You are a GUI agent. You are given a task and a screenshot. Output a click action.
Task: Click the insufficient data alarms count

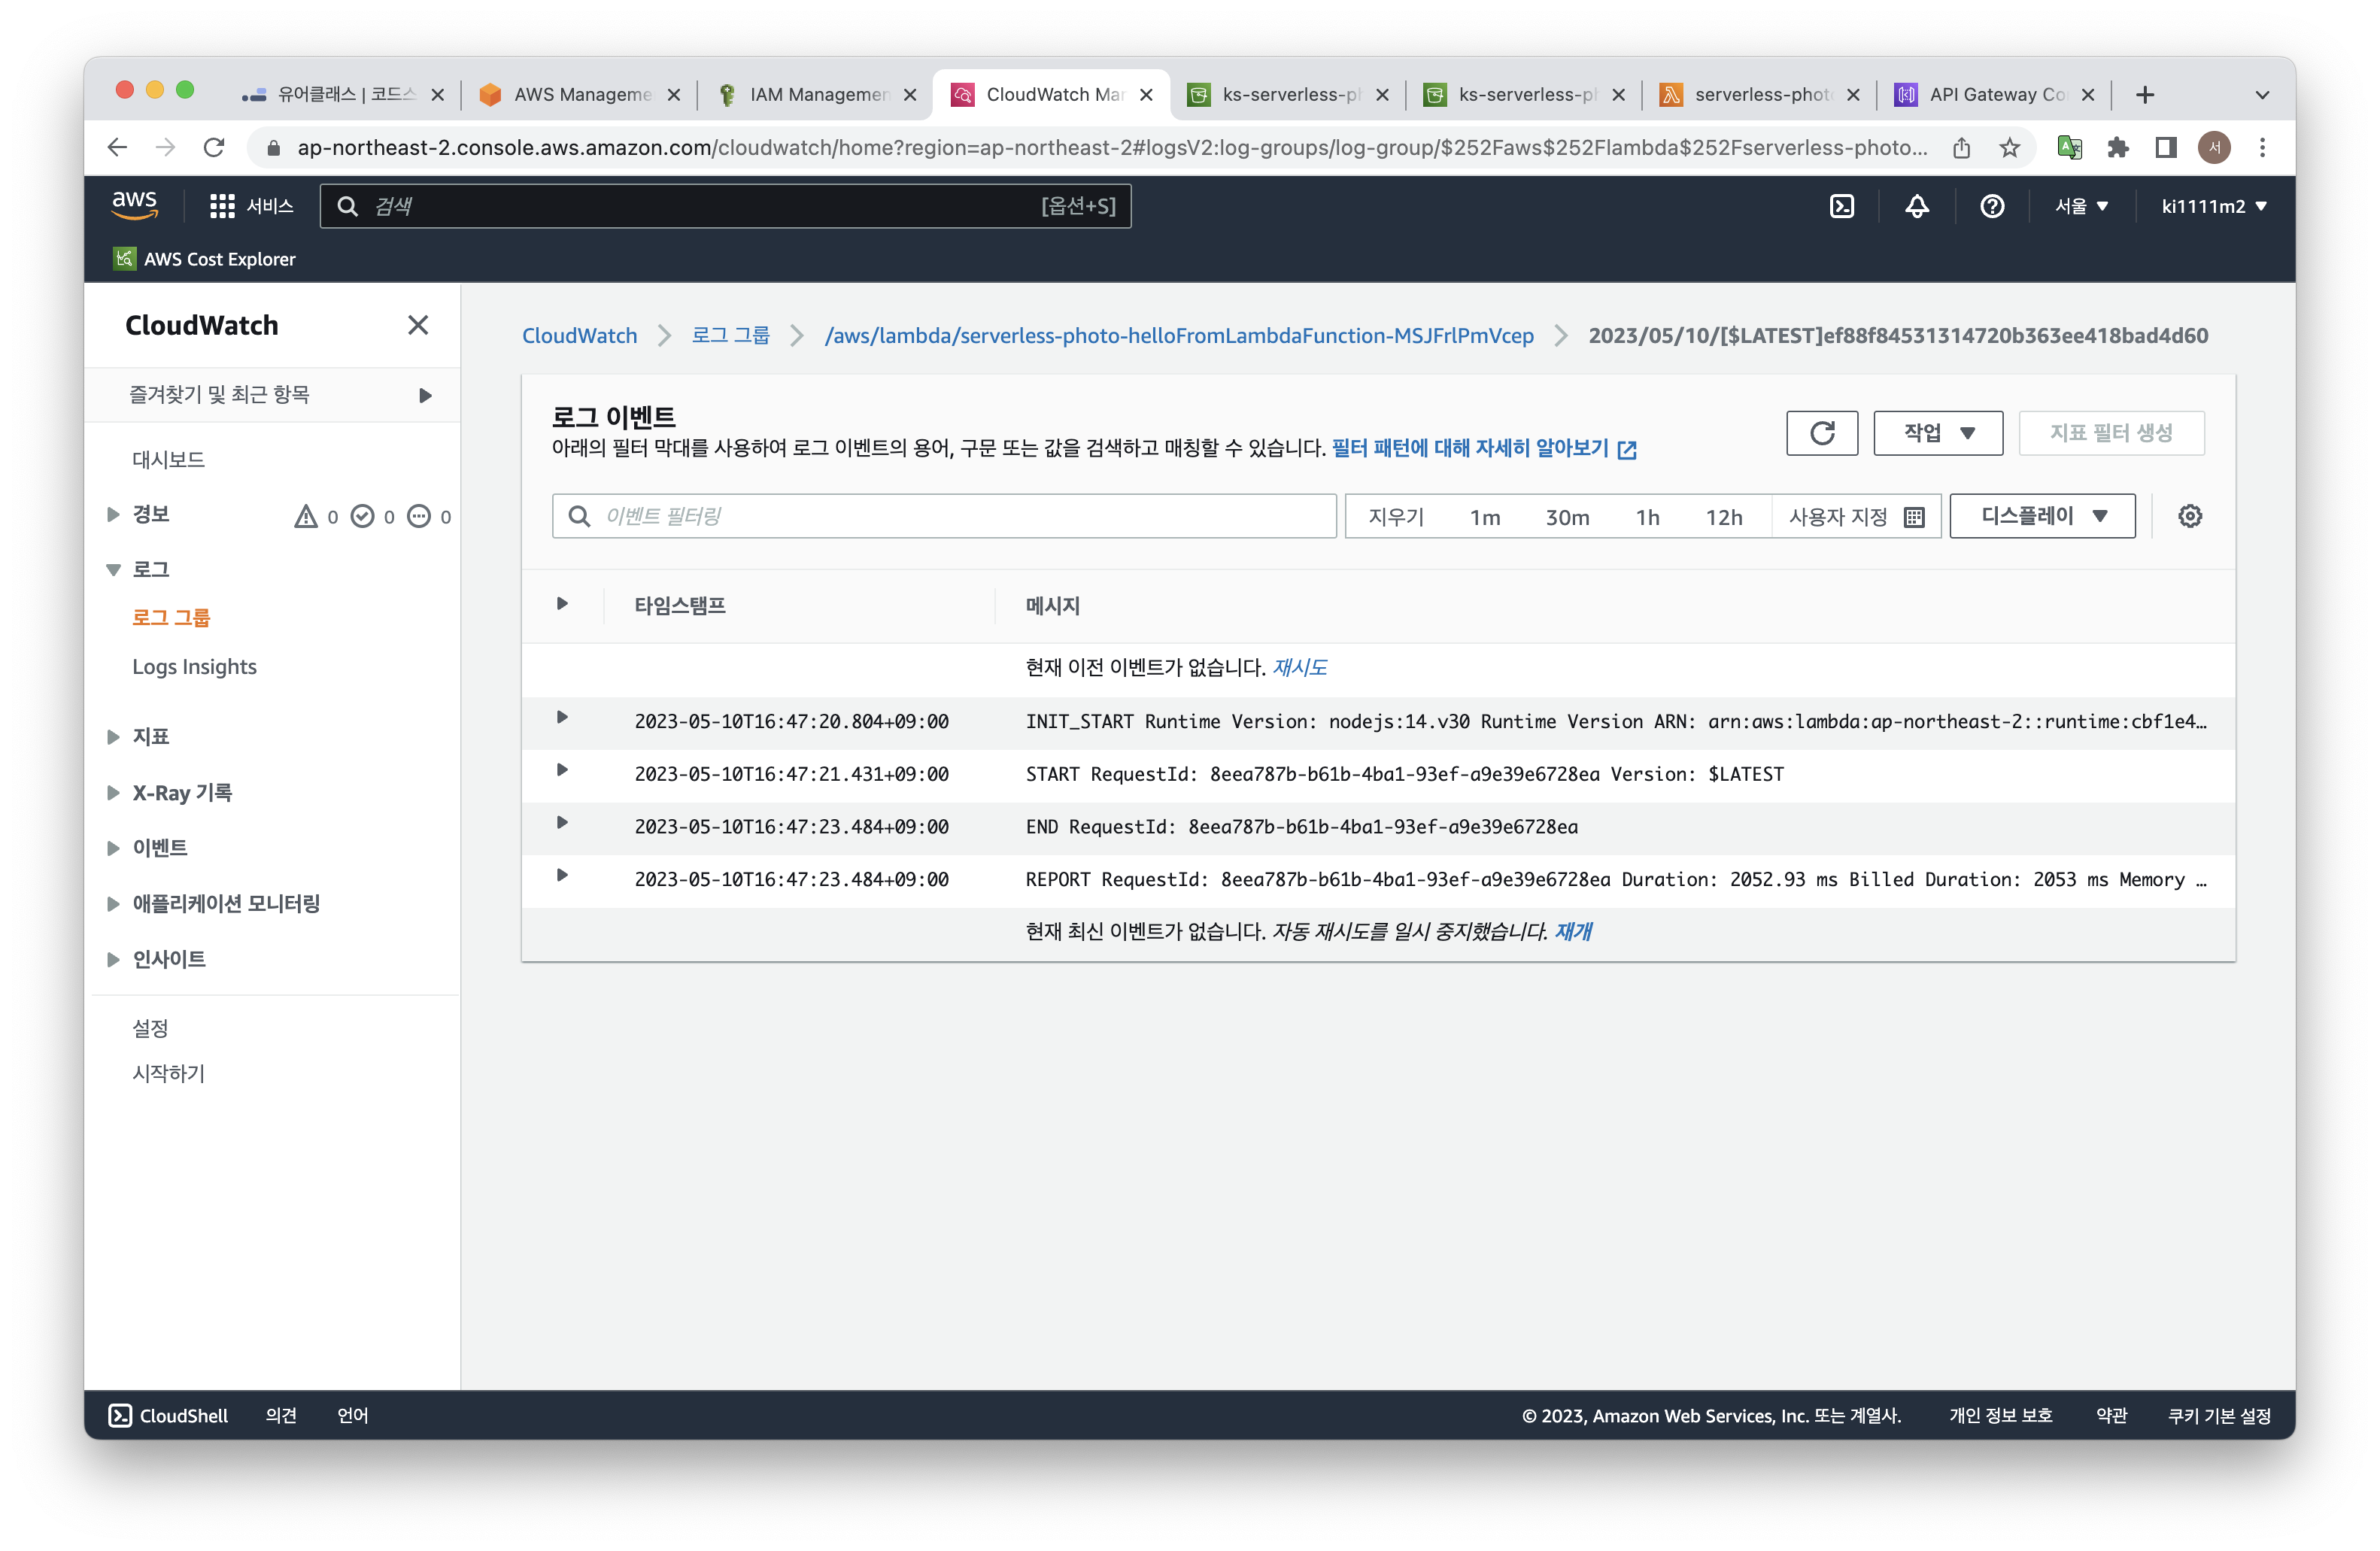point(429,516)
